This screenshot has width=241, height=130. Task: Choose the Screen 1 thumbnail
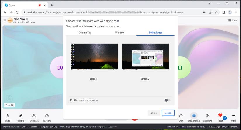click(94, 57)
